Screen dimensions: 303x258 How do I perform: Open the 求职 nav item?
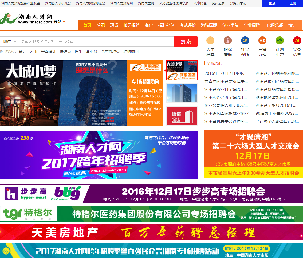pyautogui.click(x=101, y=25)
